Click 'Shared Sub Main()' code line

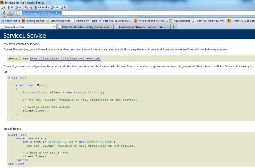[31, 139]
